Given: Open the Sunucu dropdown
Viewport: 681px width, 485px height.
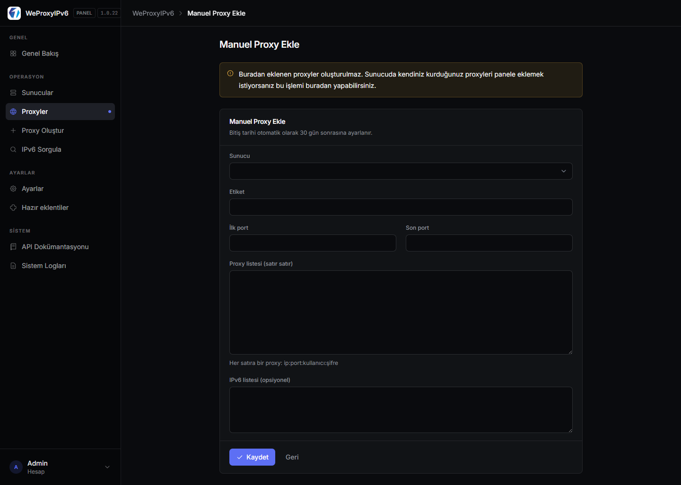Looking at the screenshot, I should pyautogui.click(x=401, y=171).
